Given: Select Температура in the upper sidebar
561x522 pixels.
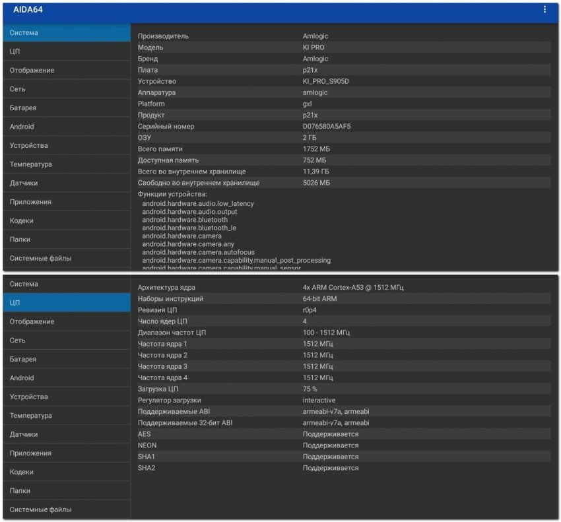Looking at the screenshot, I should click(x=67, y=164).
